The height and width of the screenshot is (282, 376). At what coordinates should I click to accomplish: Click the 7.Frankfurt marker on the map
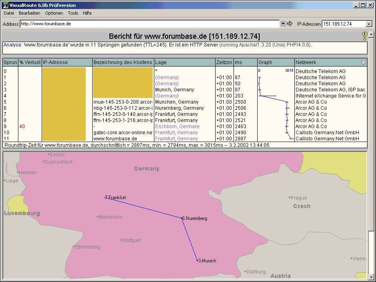click(x=116, y=198)
